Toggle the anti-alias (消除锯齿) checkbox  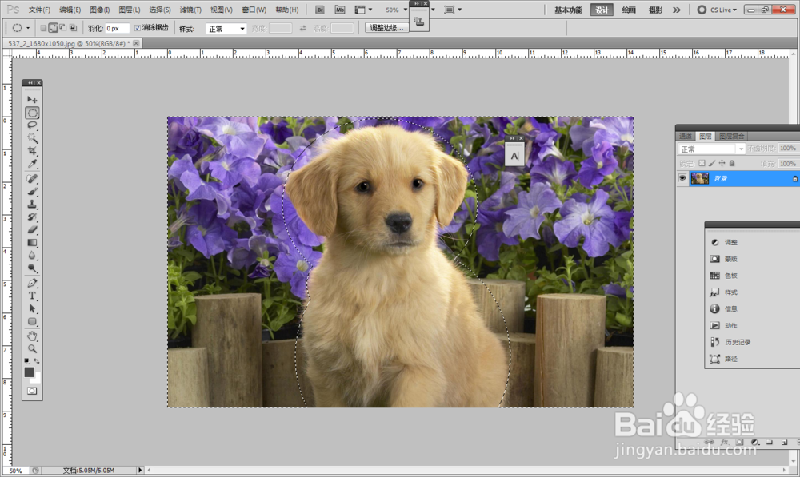pyautogui.click(x=138, y=28)
